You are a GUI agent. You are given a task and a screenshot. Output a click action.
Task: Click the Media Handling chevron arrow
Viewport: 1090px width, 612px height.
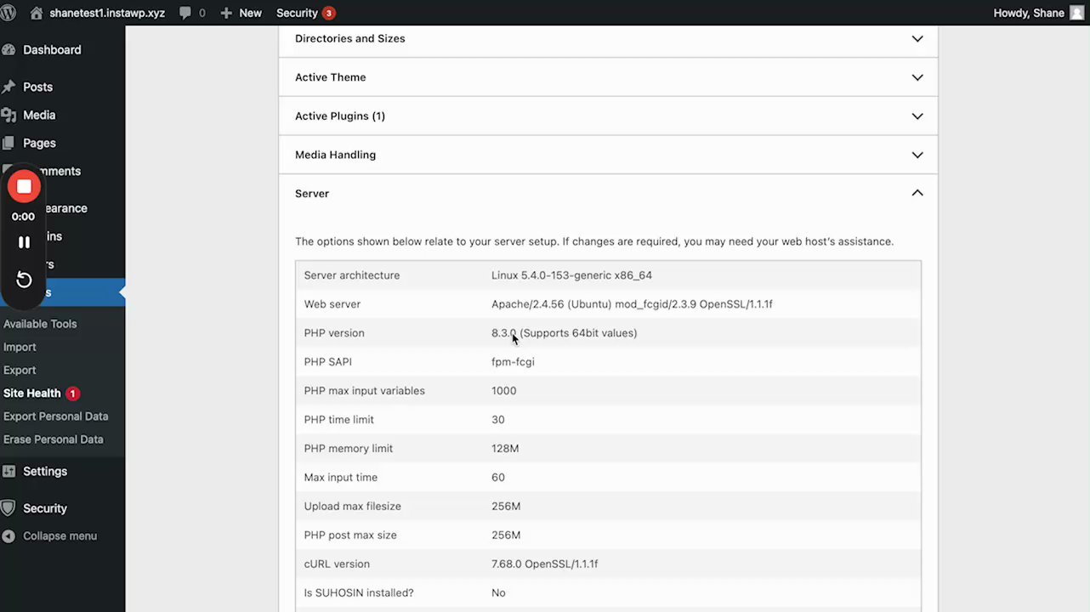[x=917, y=155]
